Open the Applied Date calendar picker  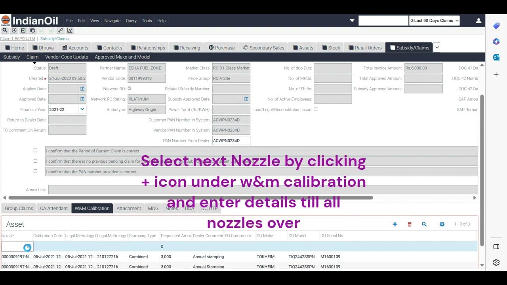(82, 89)
